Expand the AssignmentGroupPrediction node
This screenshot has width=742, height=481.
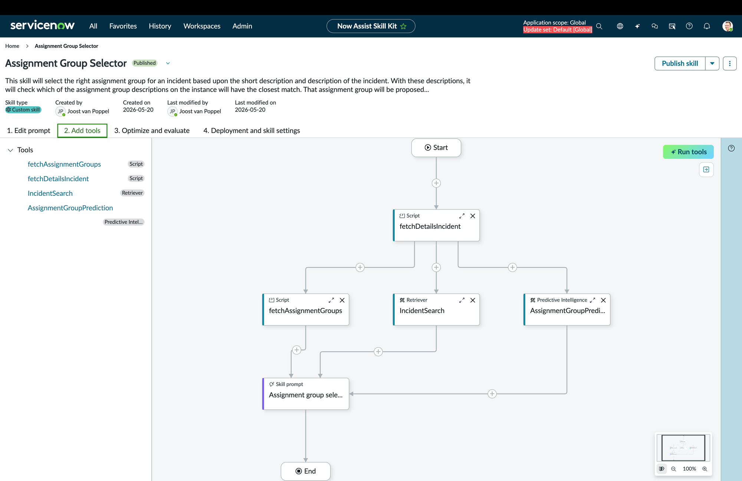(592, 300)
